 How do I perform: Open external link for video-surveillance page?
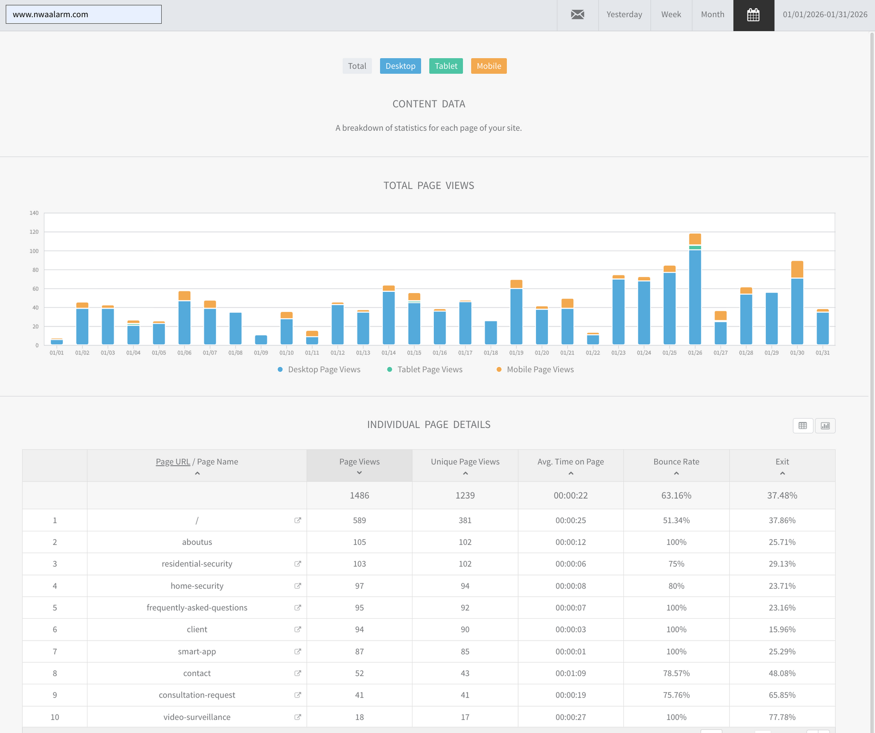(x=298, y=717)
